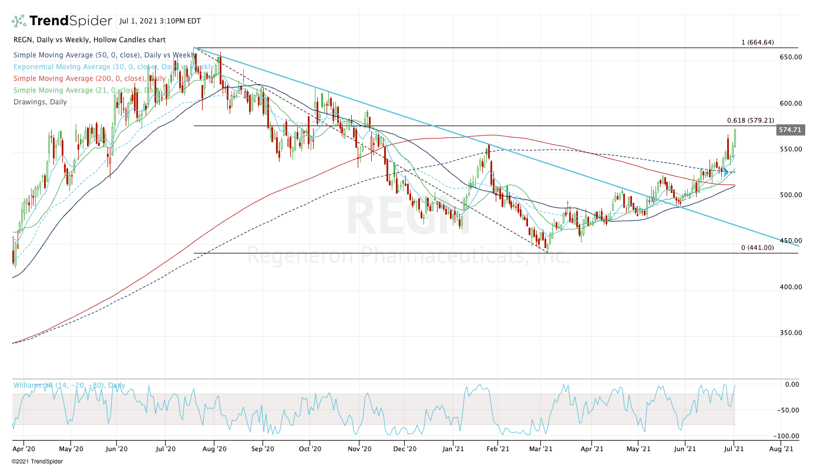The width and height of the screenshot is (817, 467).
Task: Select the Simple Moving Average (21) legend entry
Action: pyautogui.click(x=87, y=90)
